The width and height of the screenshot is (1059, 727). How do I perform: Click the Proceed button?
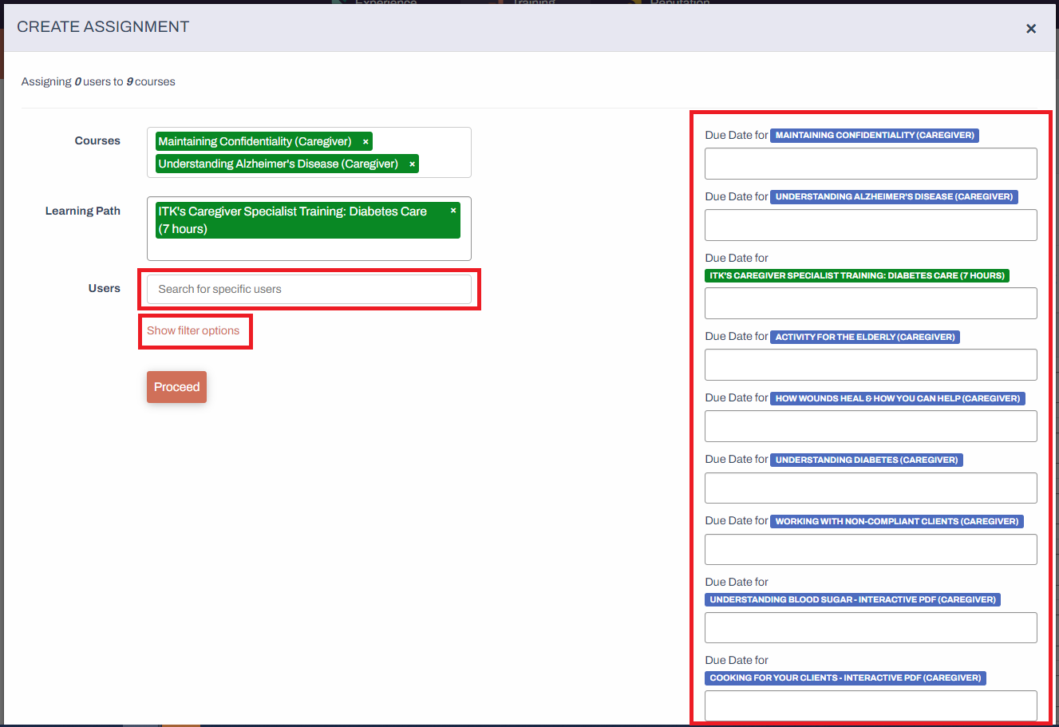176,387
